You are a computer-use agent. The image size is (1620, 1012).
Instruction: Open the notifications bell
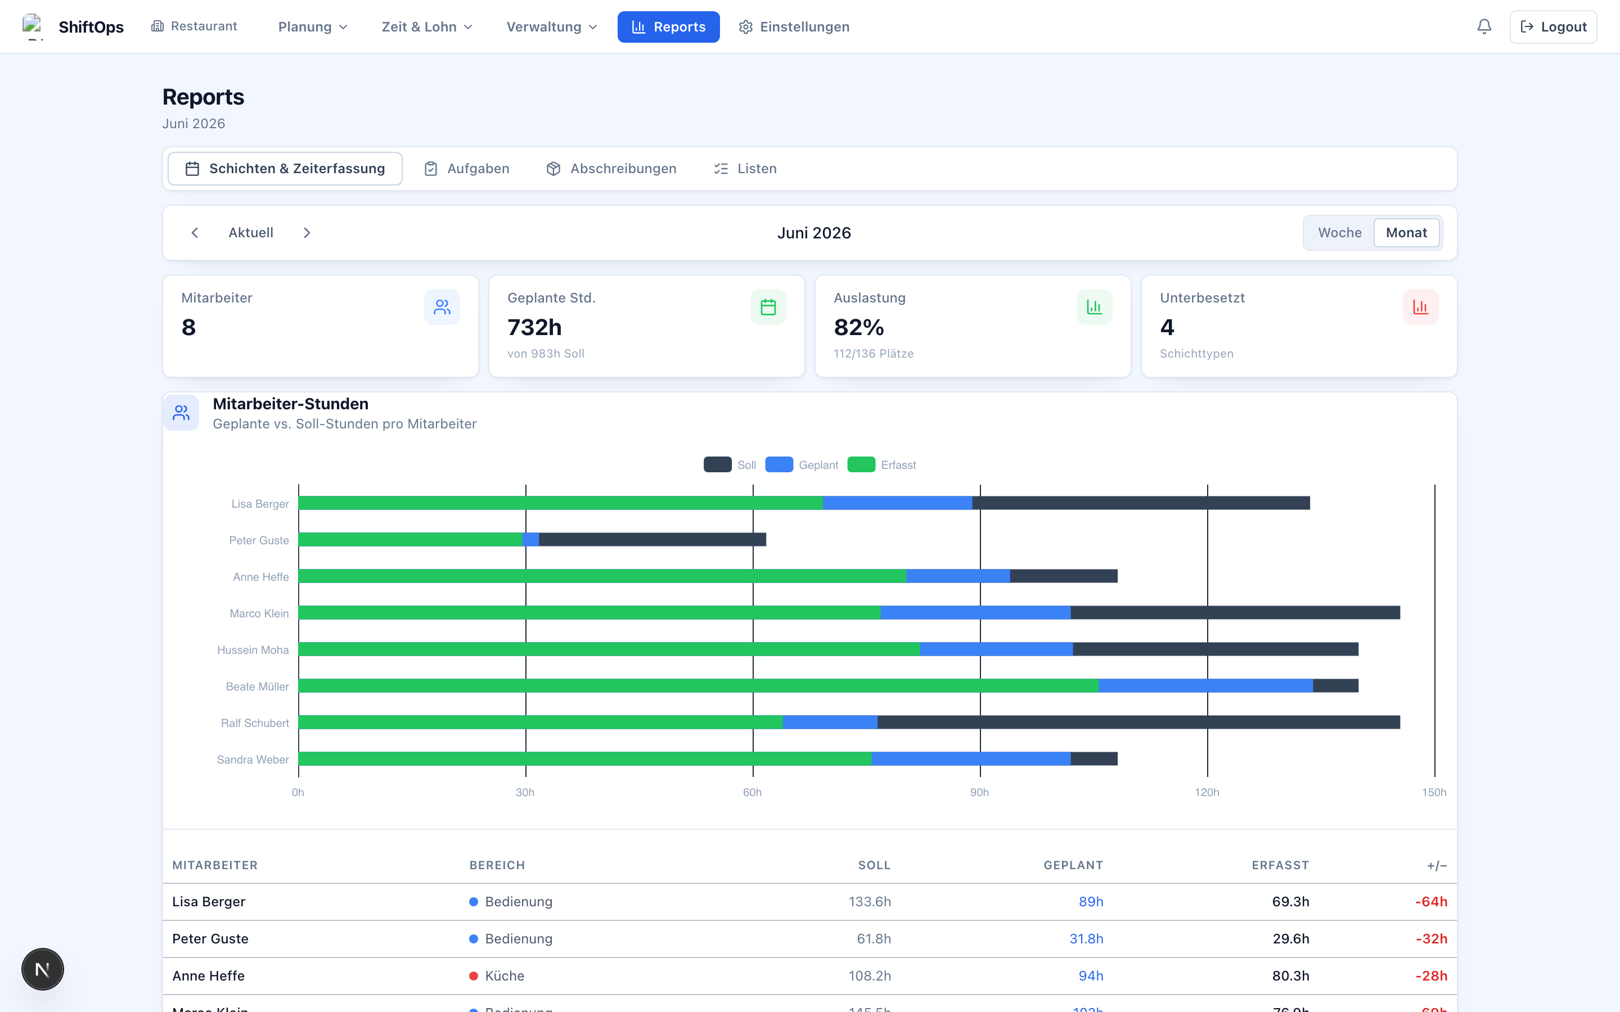click(1484, 27)
